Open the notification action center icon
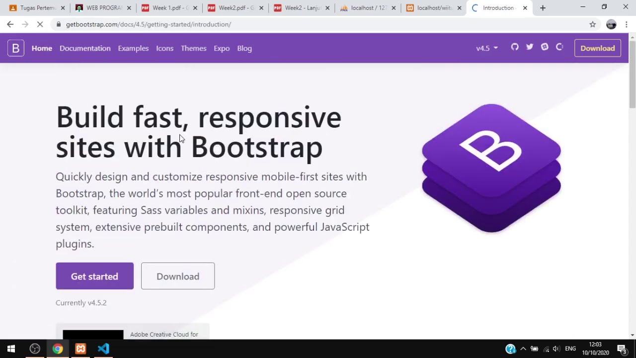636x358 pixels. 622,349
